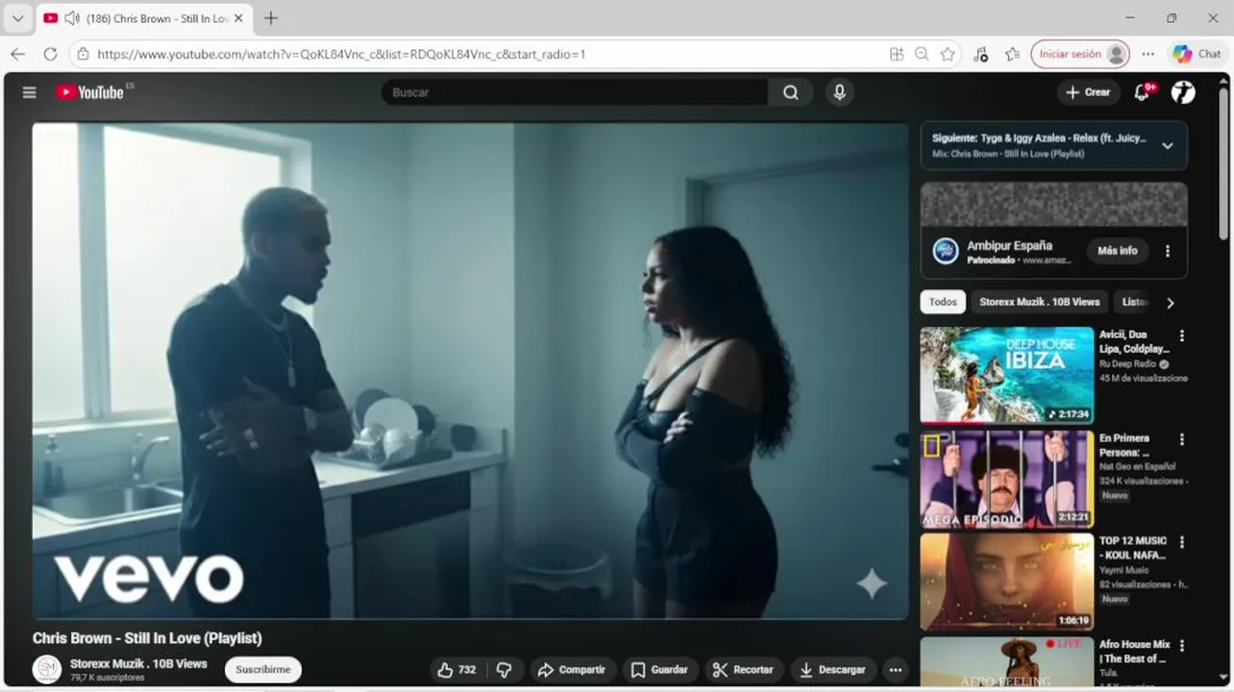Click the Suscribirme button
Screen dimensions: 1234x692
point(263,670)
